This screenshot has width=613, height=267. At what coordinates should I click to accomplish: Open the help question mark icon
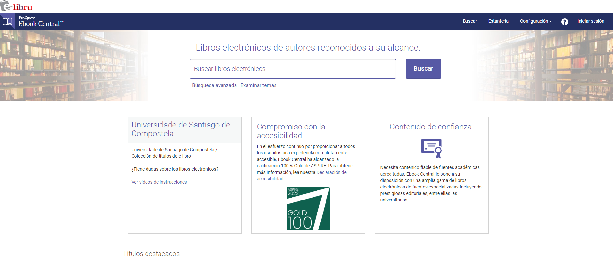coord(565,22)
